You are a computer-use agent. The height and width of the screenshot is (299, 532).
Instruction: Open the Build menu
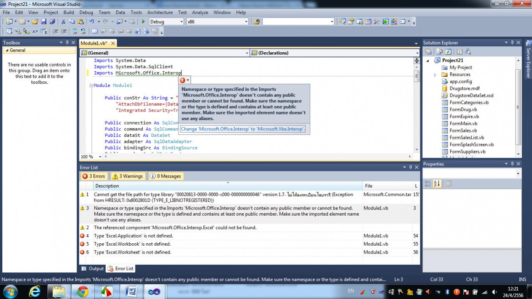(69, 12)
